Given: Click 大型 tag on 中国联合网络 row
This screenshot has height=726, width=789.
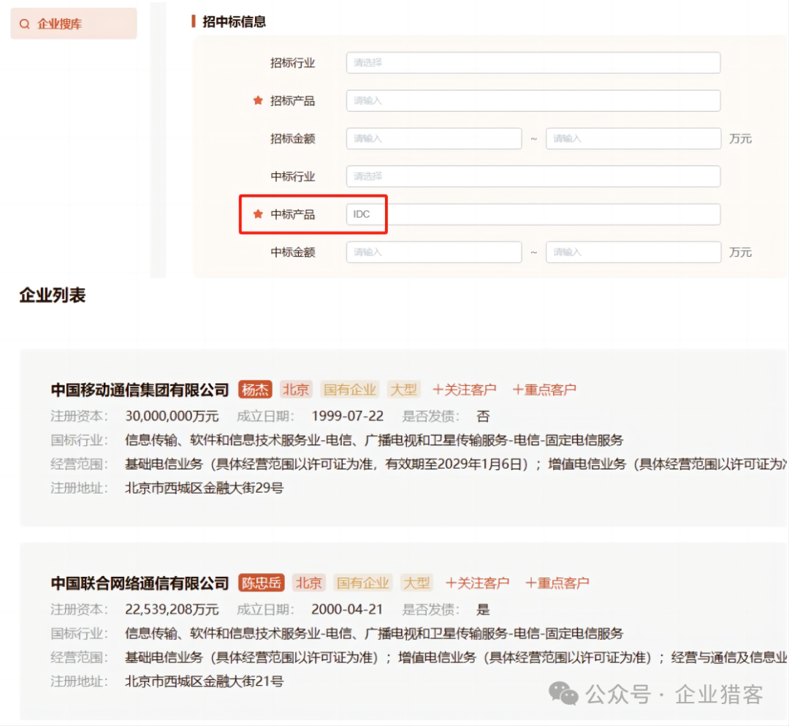Looking at the screenshot, I should coord(416,583).
